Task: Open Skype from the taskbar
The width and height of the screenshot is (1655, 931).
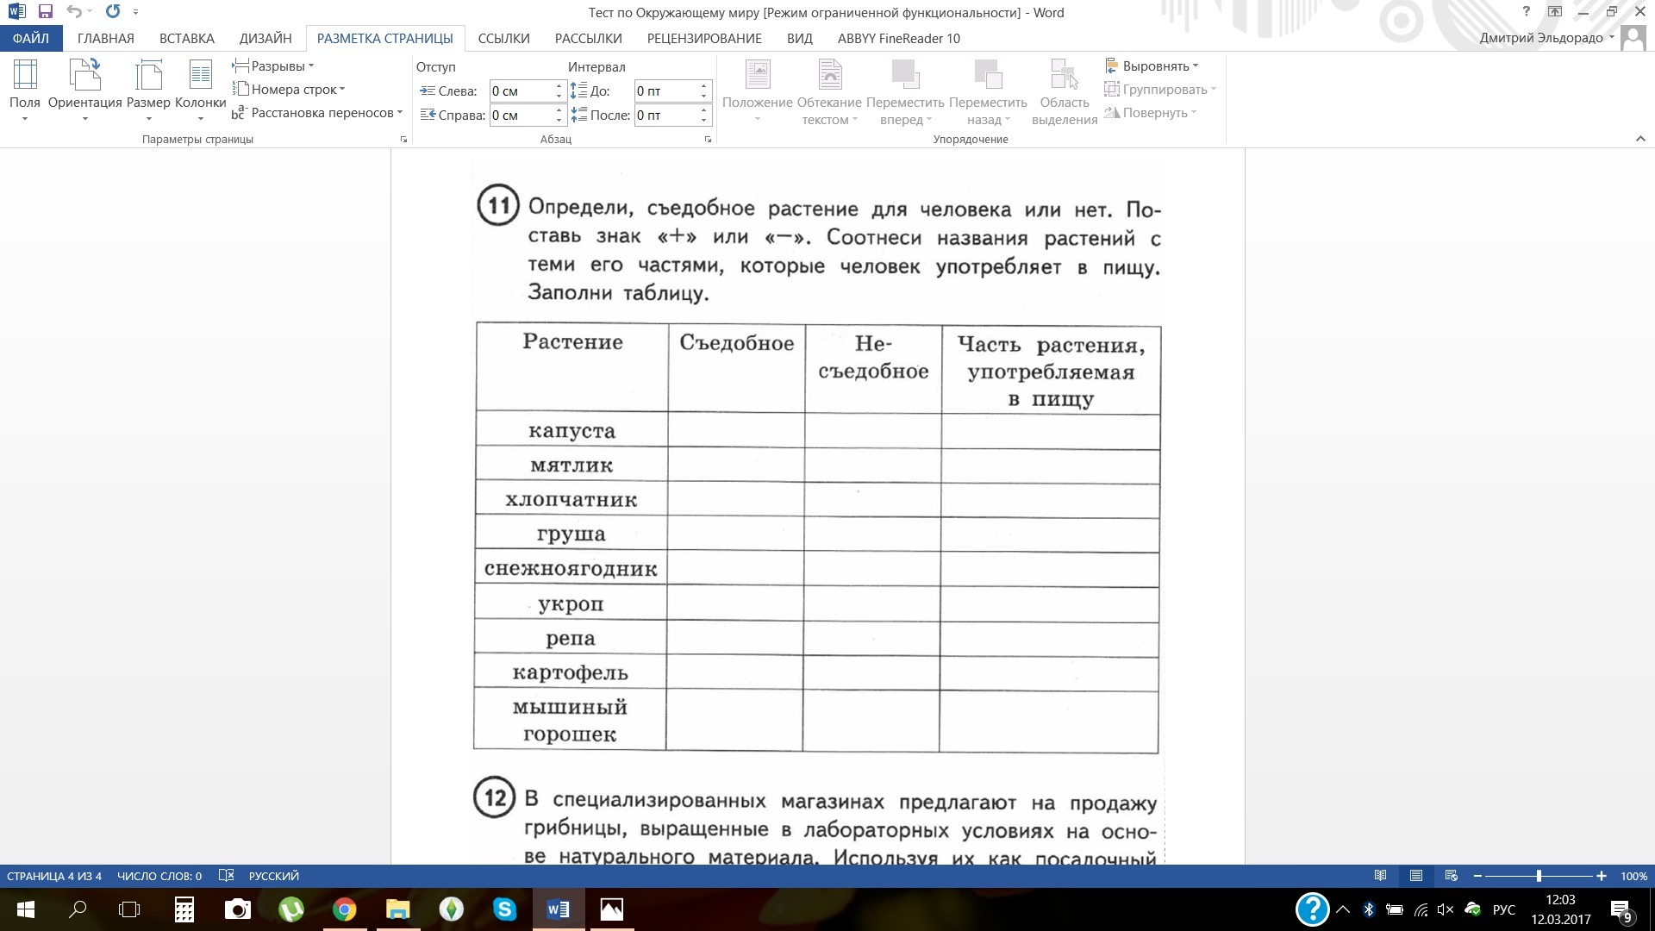Action: click(505, 909)
